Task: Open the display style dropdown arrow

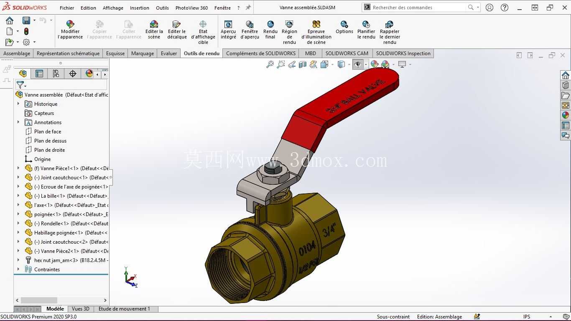Action: tap(349, 64)
